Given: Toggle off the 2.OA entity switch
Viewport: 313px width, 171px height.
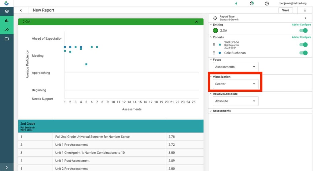Looking at the screenshot, I should (x=303, y=30).
